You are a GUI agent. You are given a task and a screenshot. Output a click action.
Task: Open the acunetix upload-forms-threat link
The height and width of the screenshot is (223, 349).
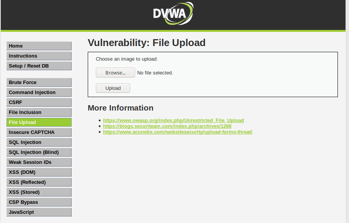tap(178, 132)
